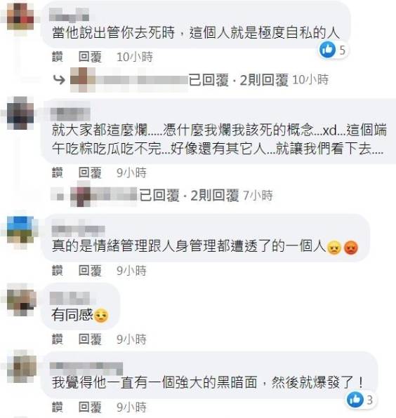Click the blurred name of the second commenter
Image resolution: width=396 pixels, height=418 pixels.
point(70,114)
